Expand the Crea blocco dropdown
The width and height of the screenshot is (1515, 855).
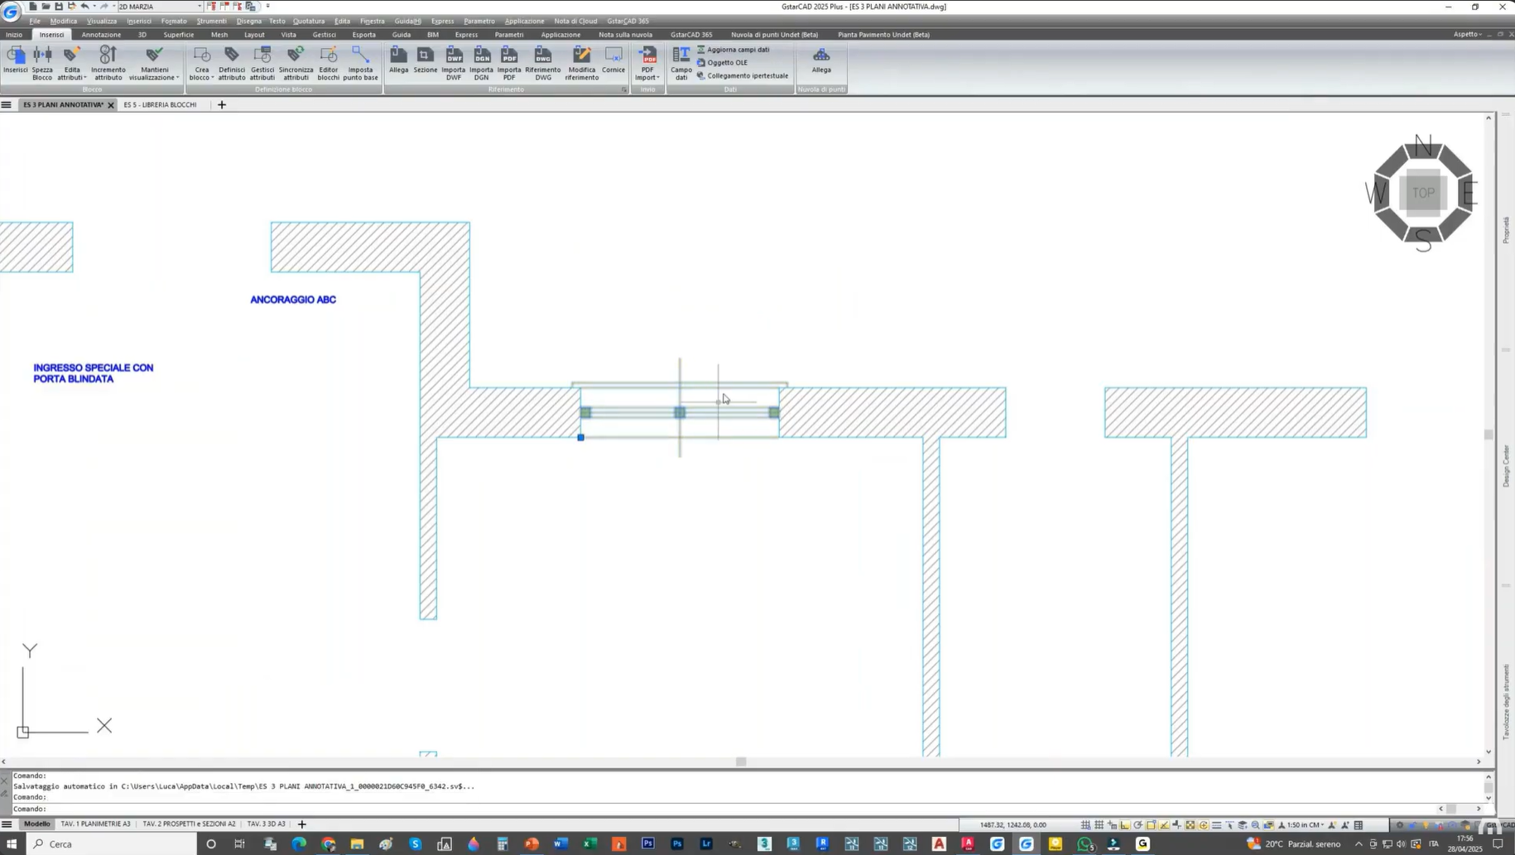click(x=202, y=78)
